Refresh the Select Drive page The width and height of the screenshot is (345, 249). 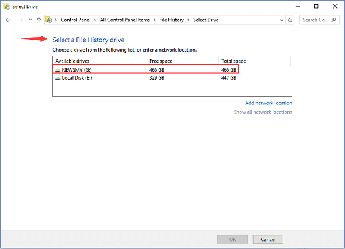pos(290,20)
